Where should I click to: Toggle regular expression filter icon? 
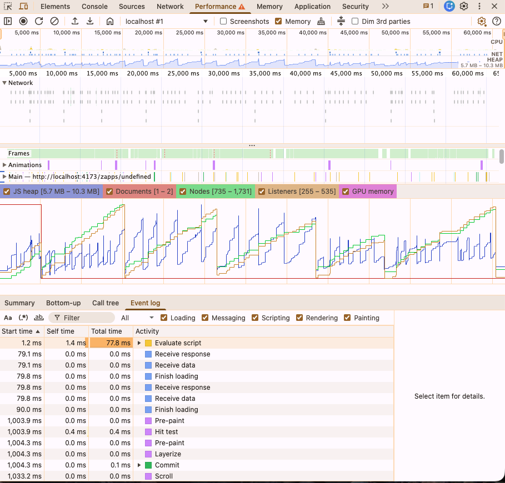pyautogui.click(x=23, y=318)
